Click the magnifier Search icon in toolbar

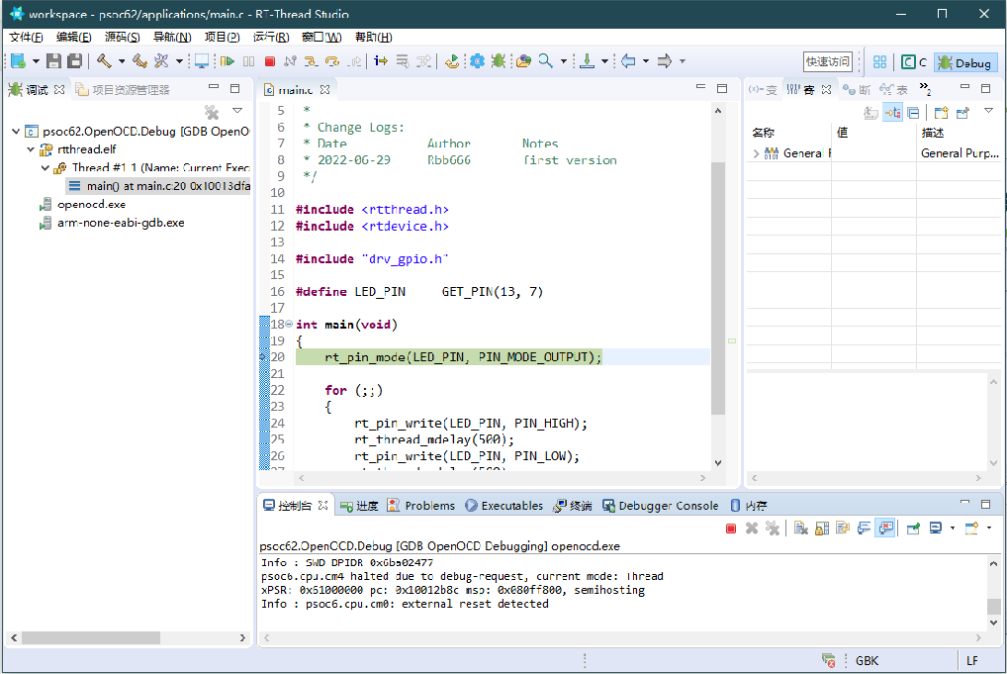[545, 61]
